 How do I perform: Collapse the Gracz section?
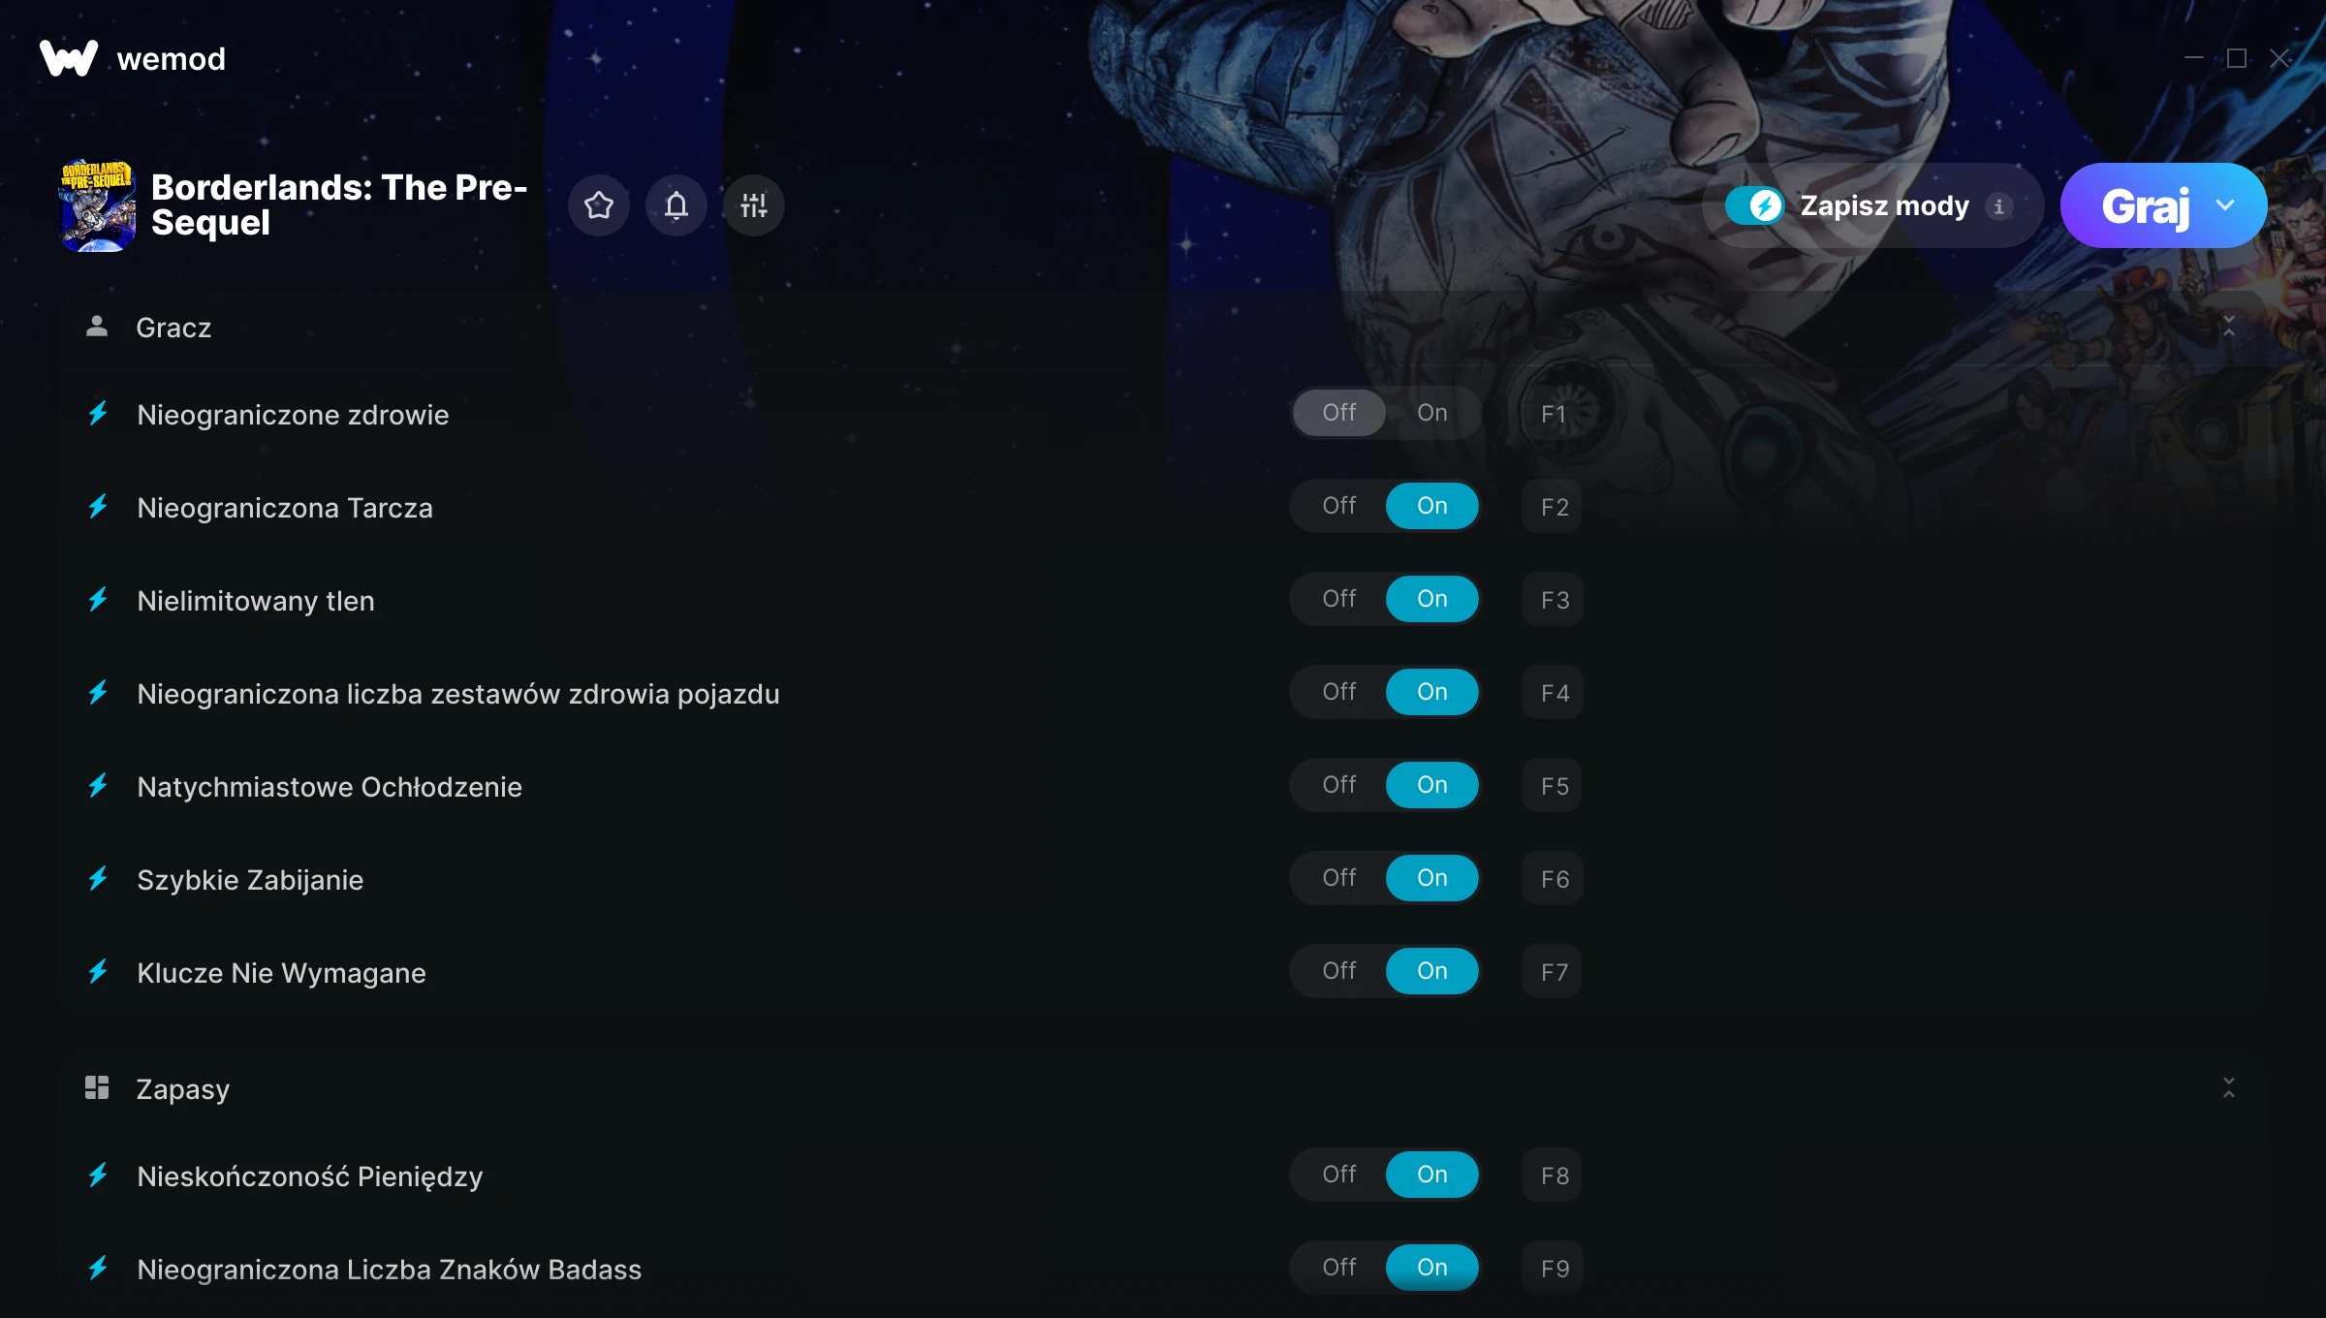(2229, 327)
